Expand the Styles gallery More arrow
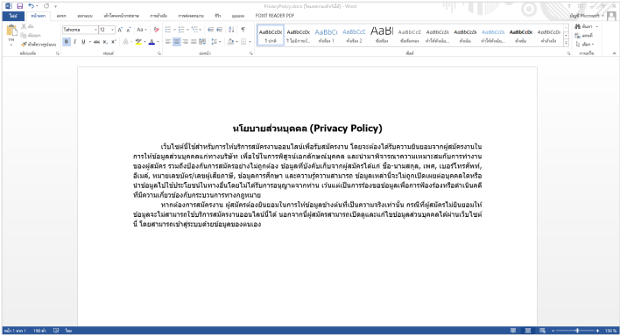 pyautogui.click(x=567, y=42)
